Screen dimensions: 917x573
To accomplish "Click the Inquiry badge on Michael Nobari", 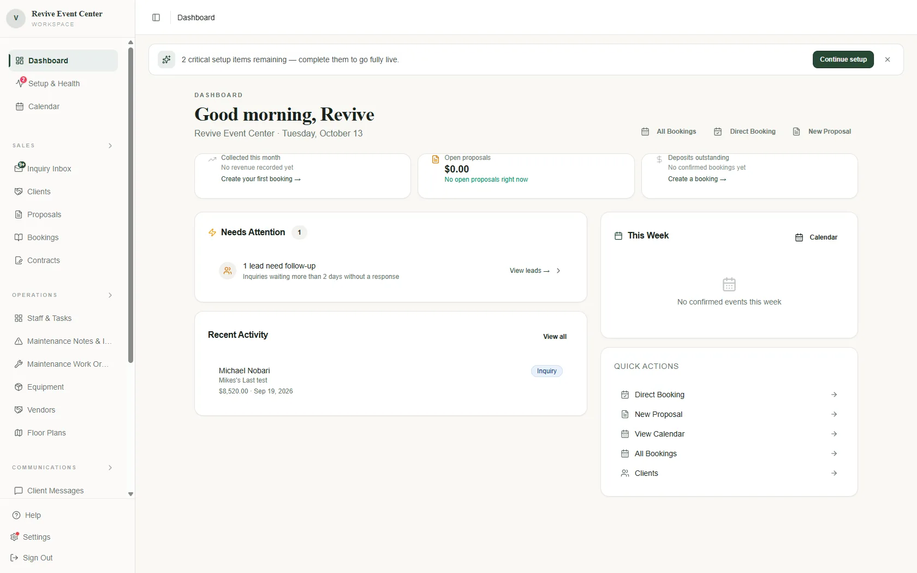I will (x=547, y=371).
